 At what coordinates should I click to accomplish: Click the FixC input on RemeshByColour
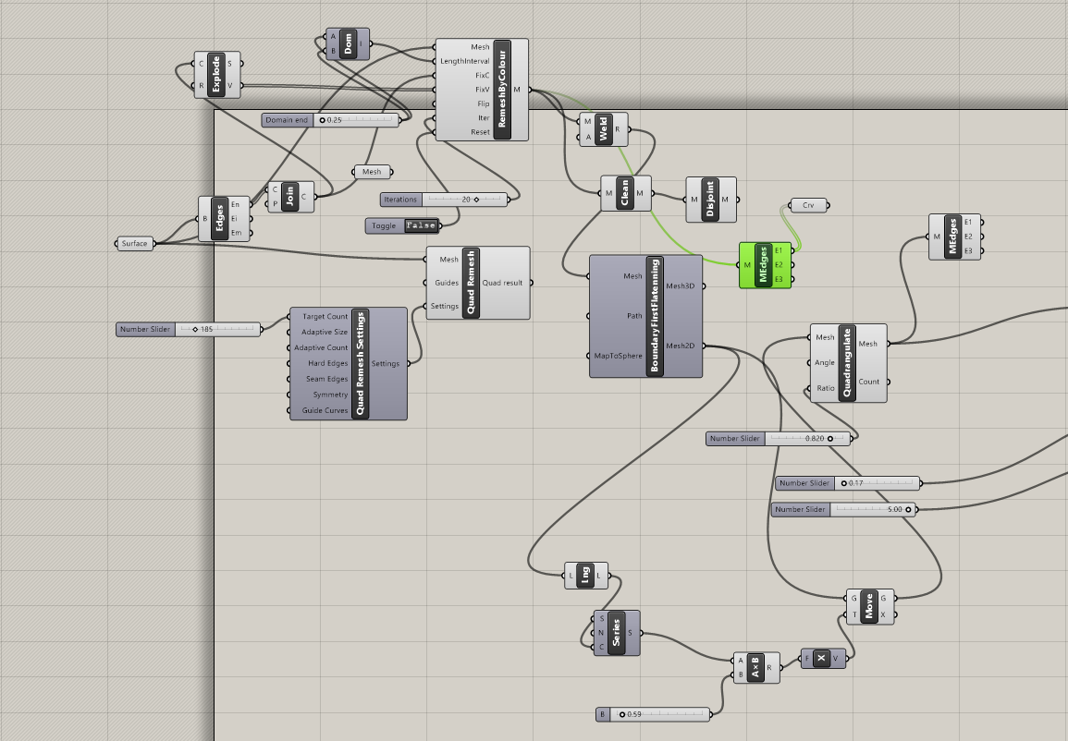point(483,76)
